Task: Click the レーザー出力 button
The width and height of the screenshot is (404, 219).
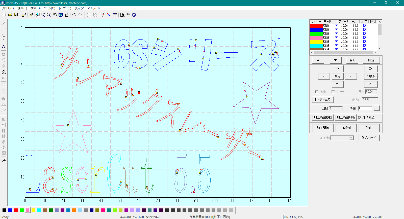Action: [323, 99]
